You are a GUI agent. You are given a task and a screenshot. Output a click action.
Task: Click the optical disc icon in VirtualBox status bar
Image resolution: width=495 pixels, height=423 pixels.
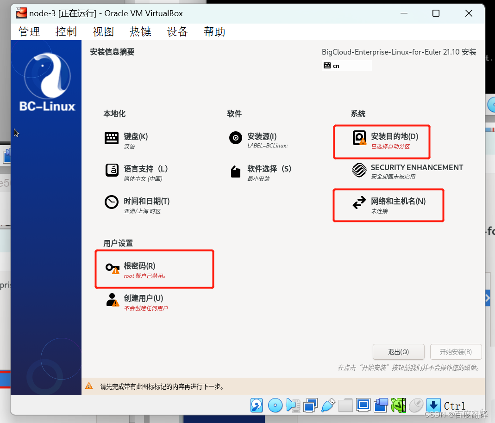275,405
